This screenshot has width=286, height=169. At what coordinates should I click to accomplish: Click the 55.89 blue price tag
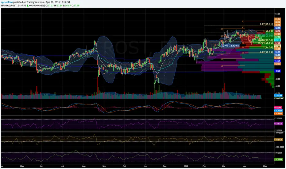click(278, 52)
